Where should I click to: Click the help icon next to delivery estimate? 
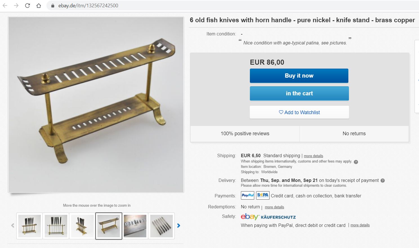pos(383,181)
